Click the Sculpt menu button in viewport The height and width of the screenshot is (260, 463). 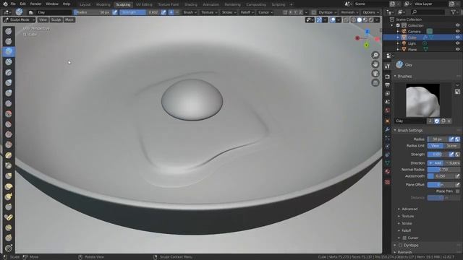coord(56,19)
